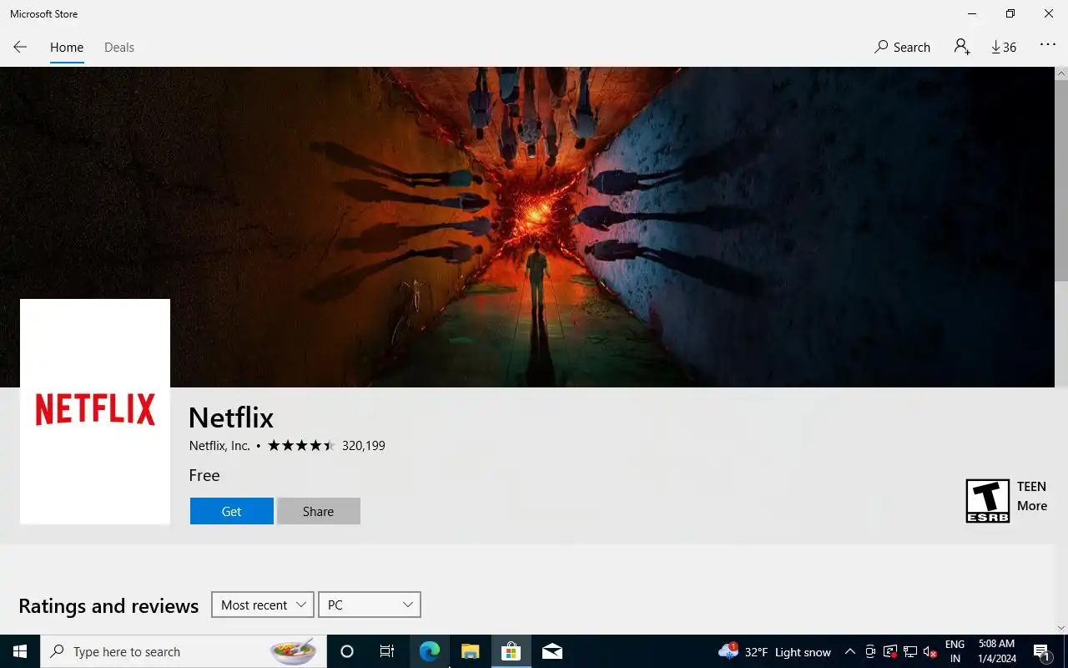Screen dimensions: 1068x668
Task: Click the account sign-in icon
Action: 962,48
